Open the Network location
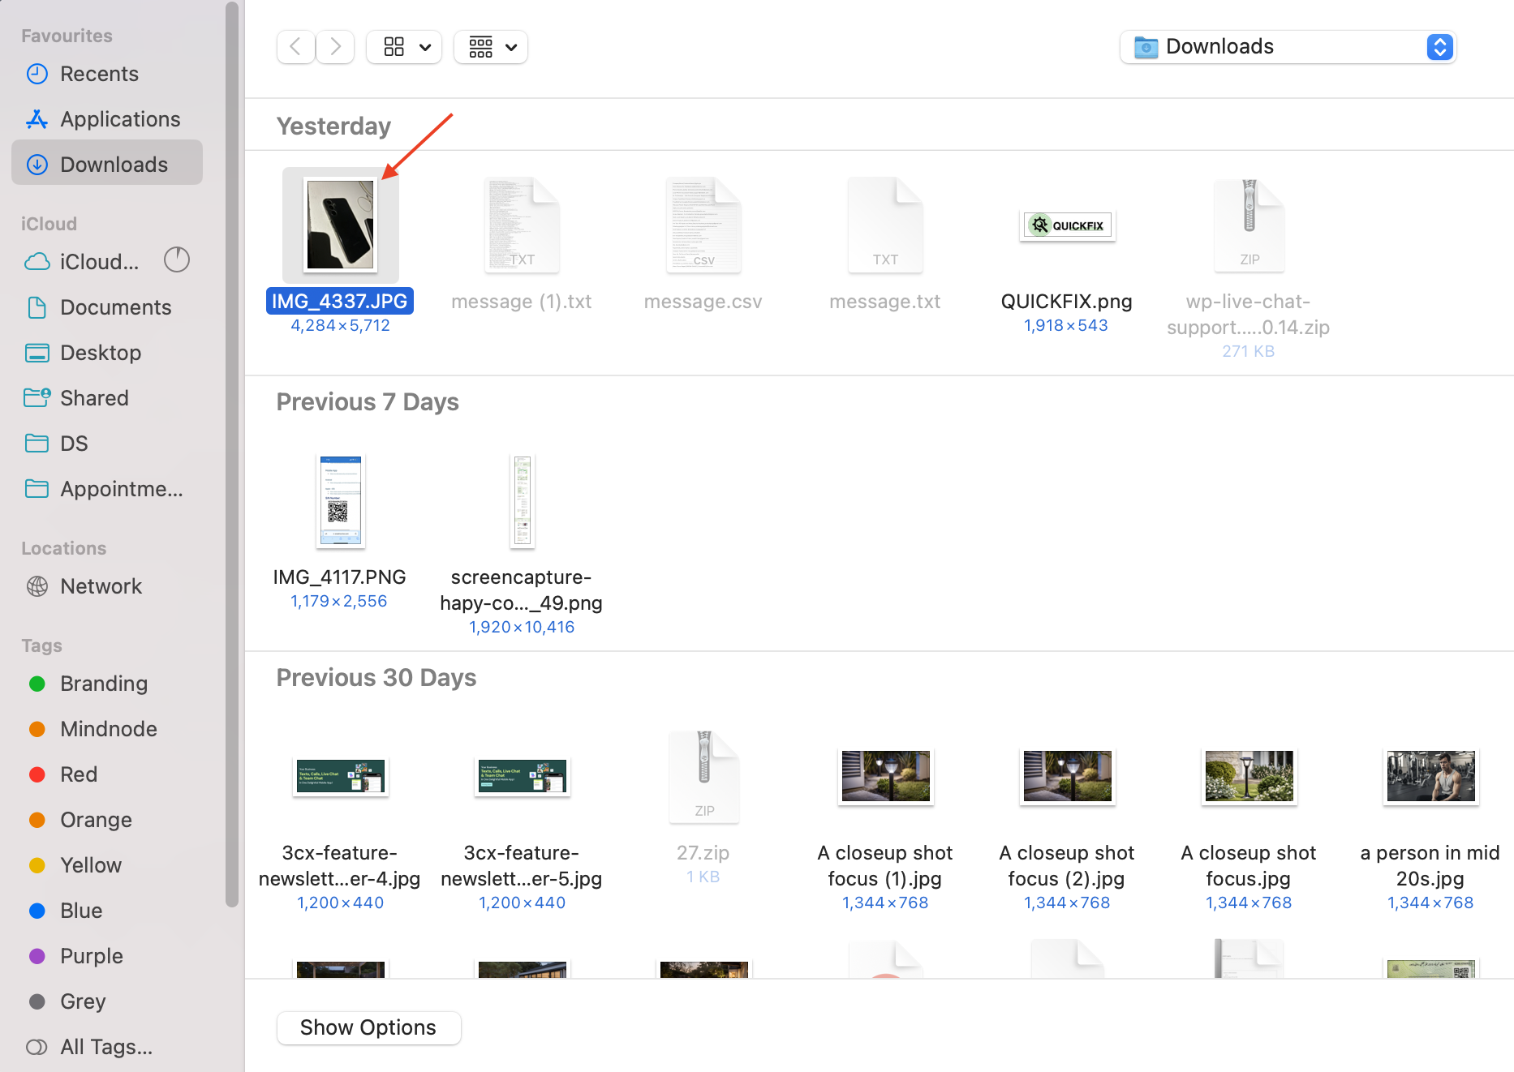This screenshot has width=1514, height=1072. 101,586
